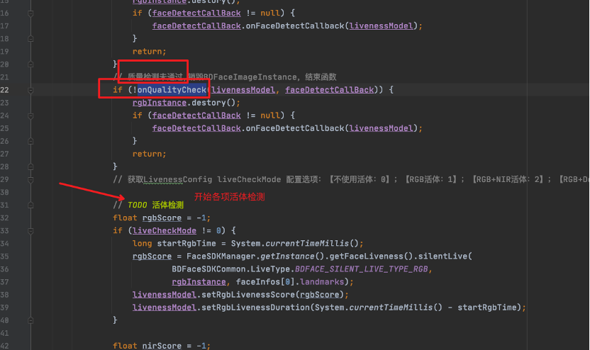
Task: Click line number 31 in gutter
Action: 5,205
